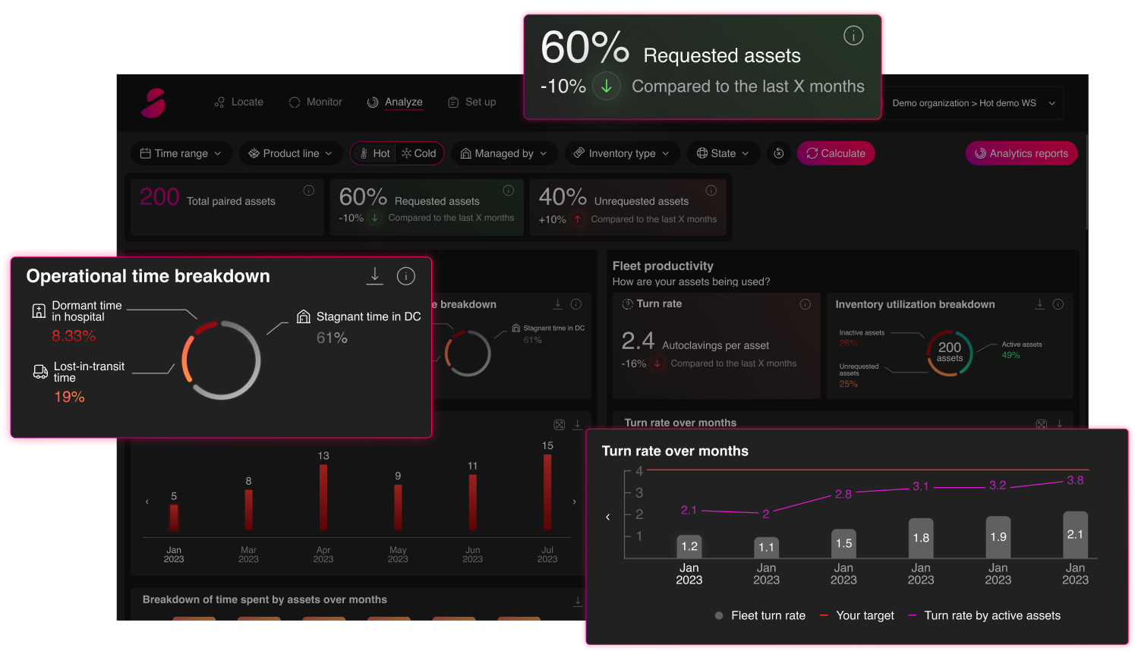Open the Time range dropdown
1135x651 pixels.
(x=181, y=153)
